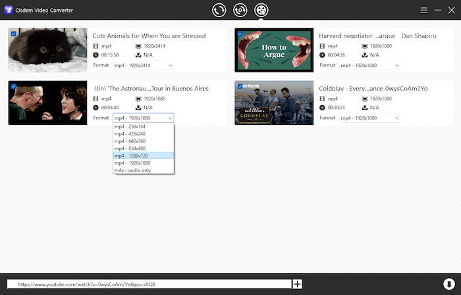The height and width of the screenshot is (295, 461).
Task: Open the hamburger menu
Action: click(x=424, y=11)
